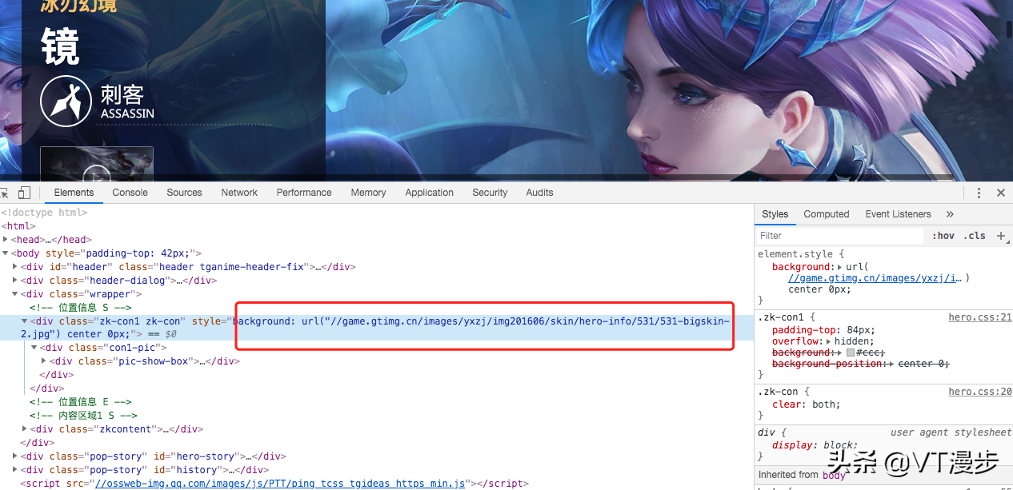Screen dimensions: 1013x490
Task: Click the New Style Rule plus icon
Action: (1000, 236)
